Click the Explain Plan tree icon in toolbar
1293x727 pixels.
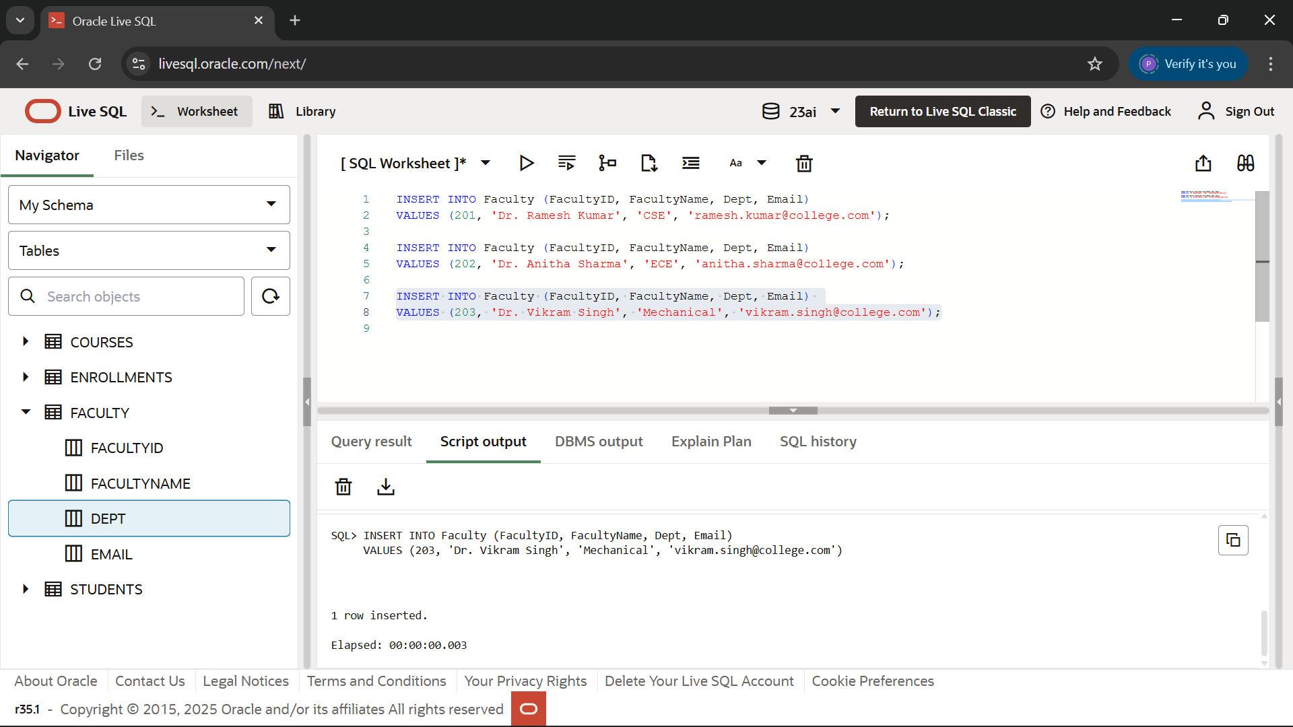[607, 163]
